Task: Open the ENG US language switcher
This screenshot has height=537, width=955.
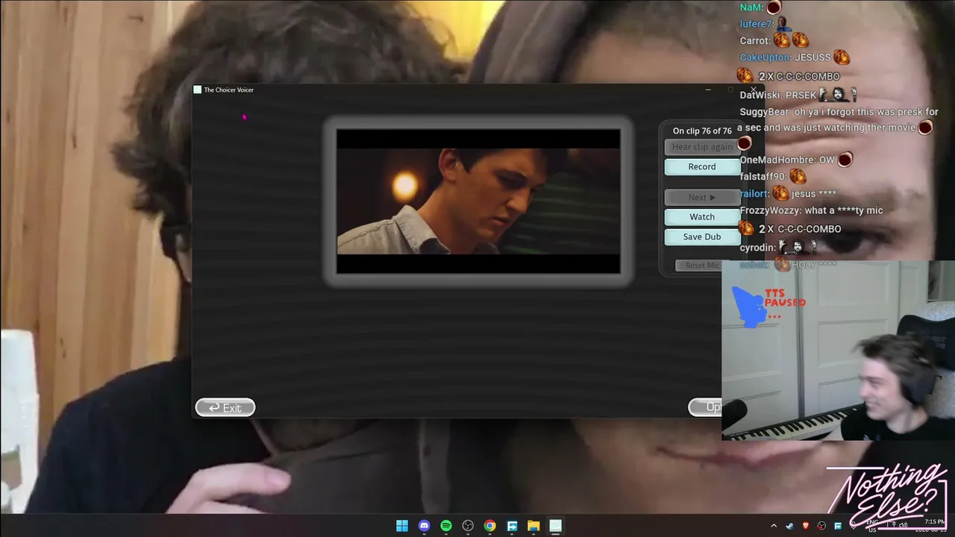Action: 872,527
